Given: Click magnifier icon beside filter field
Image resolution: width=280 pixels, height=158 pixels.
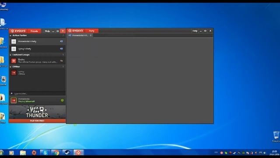Looking at the screenshot, I should pyautogui.click(x=12, y=93).
